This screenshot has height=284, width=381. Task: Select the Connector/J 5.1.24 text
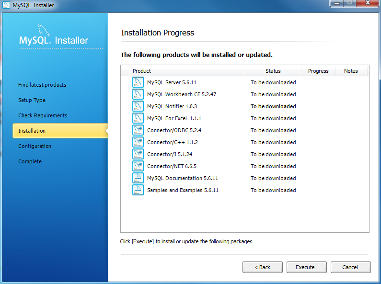(170, 154)
